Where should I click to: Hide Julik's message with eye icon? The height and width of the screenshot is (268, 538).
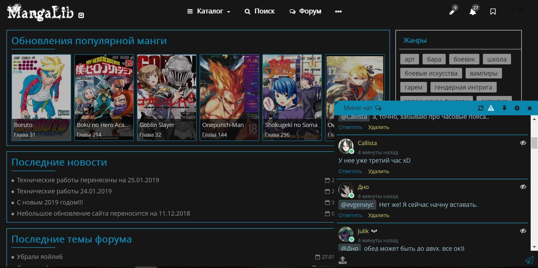tap(523, 231)
